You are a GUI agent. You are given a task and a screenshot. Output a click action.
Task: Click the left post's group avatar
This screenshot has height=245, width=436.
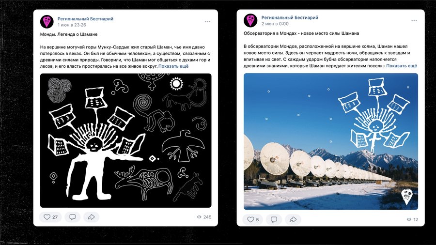tap(47, 21)
